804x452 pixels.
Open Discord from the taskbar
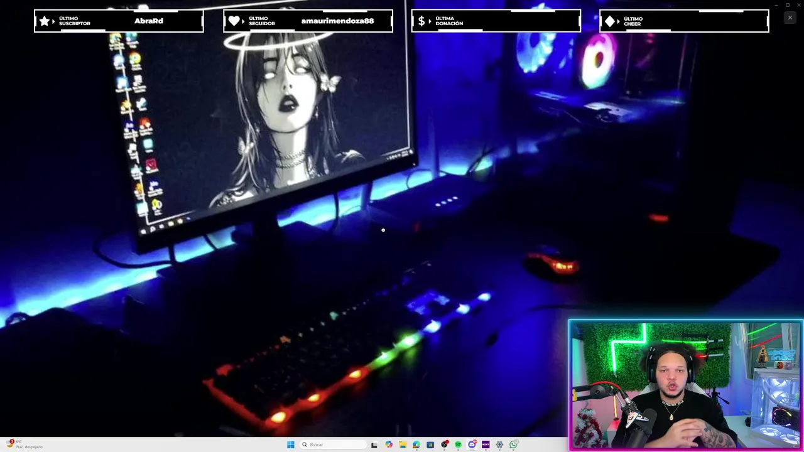click(x=472, y=444)
